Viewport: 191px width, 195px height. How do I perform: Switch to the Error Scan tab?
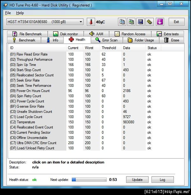pos(107,40)
